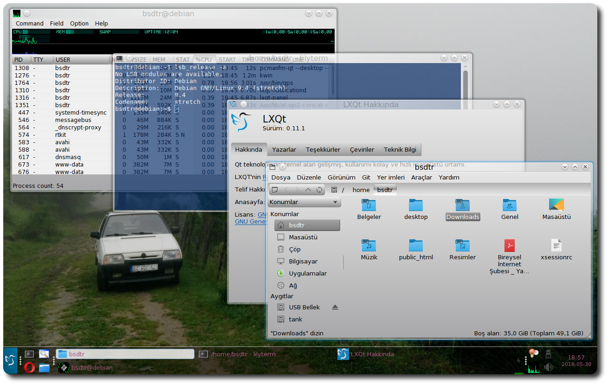Sort qps process list by PID column
The image size is (608, 385).
point(21,59)
